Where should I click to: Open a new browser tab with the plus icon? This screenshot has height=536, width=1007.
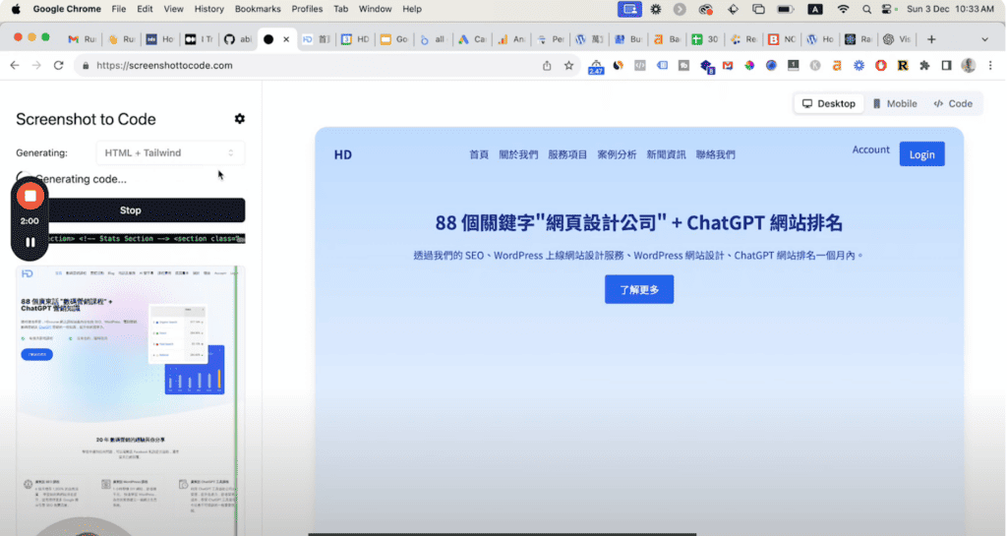(x=931, y=39)
